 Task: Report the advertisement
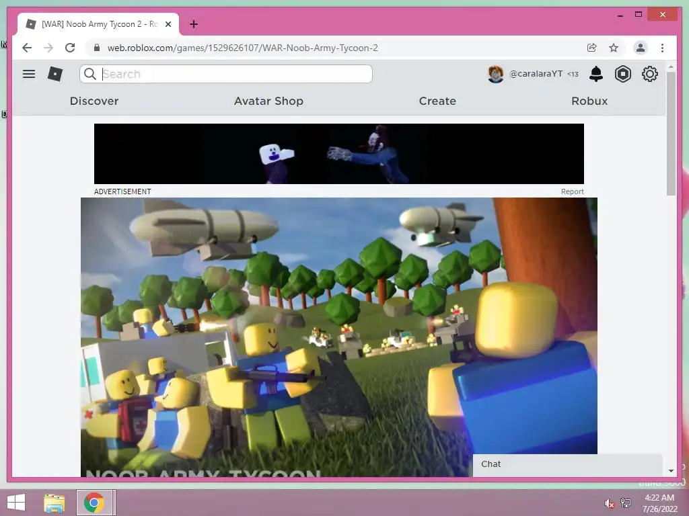[572, 191]
